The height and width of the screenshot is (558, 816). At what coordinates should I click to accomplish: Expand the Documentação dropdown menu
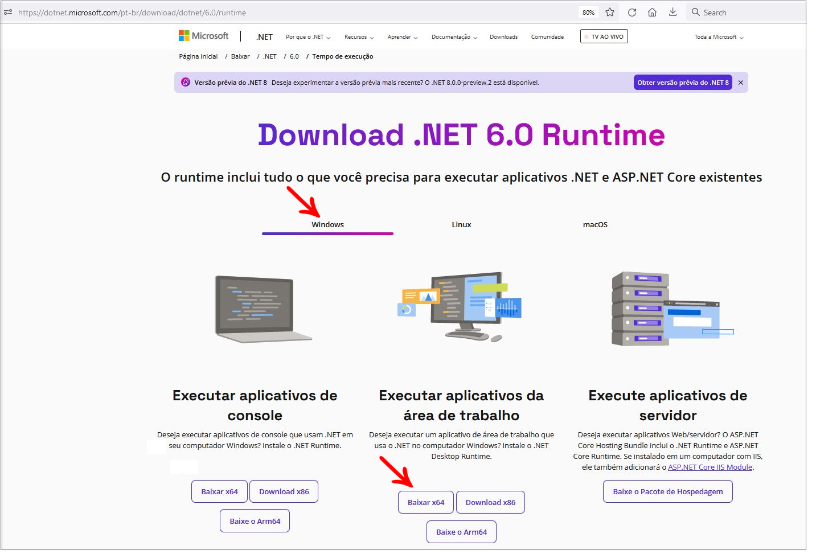click(454, 37)
